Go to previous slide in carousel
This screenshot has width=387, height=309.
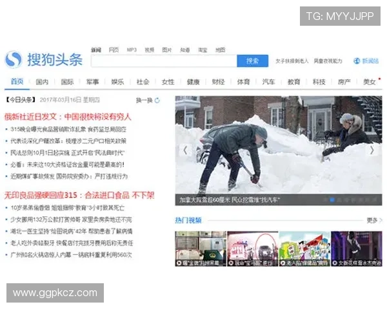pyautogui.click(x=185, y=150)
